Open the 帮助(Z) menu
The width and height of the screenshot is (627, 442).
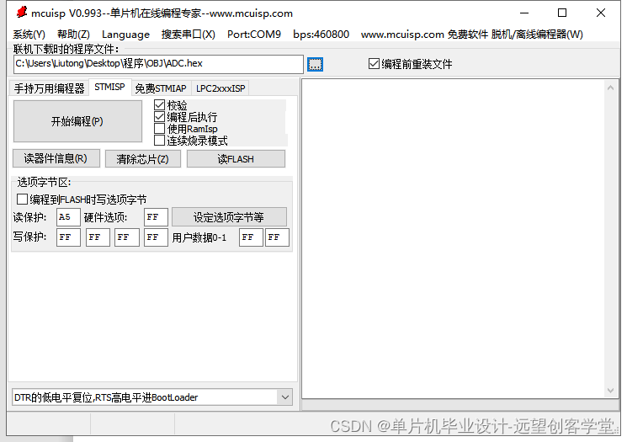click(73, 35)
